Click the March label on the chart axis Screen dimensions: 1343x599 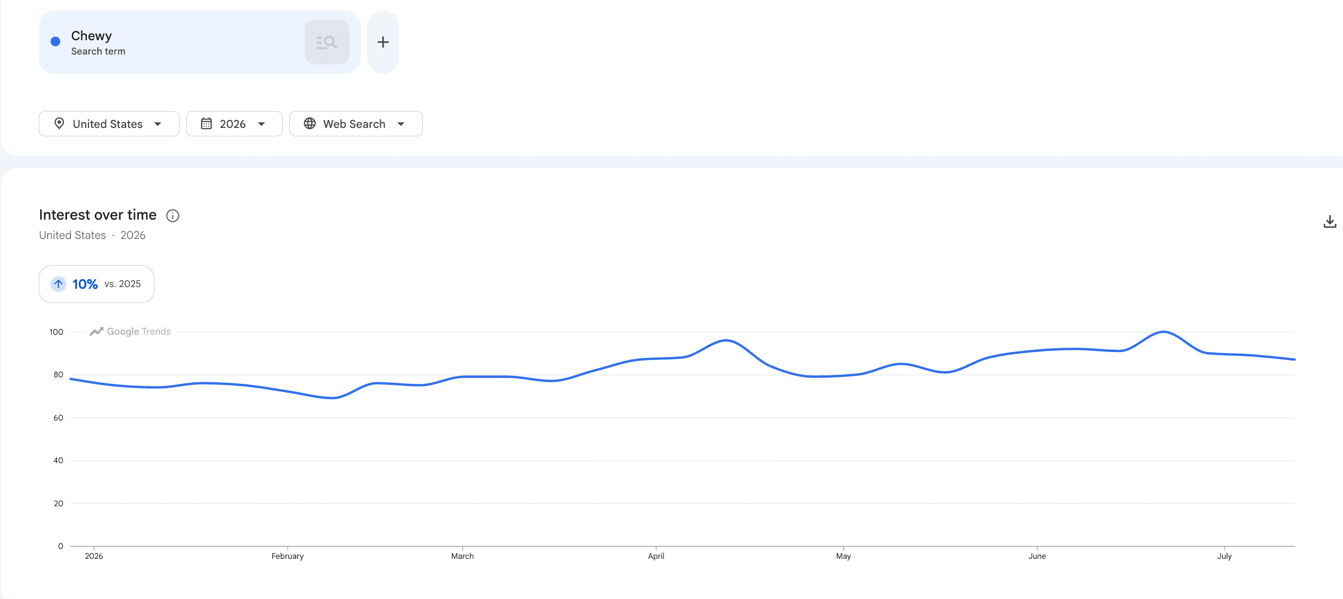click(463, 556)
